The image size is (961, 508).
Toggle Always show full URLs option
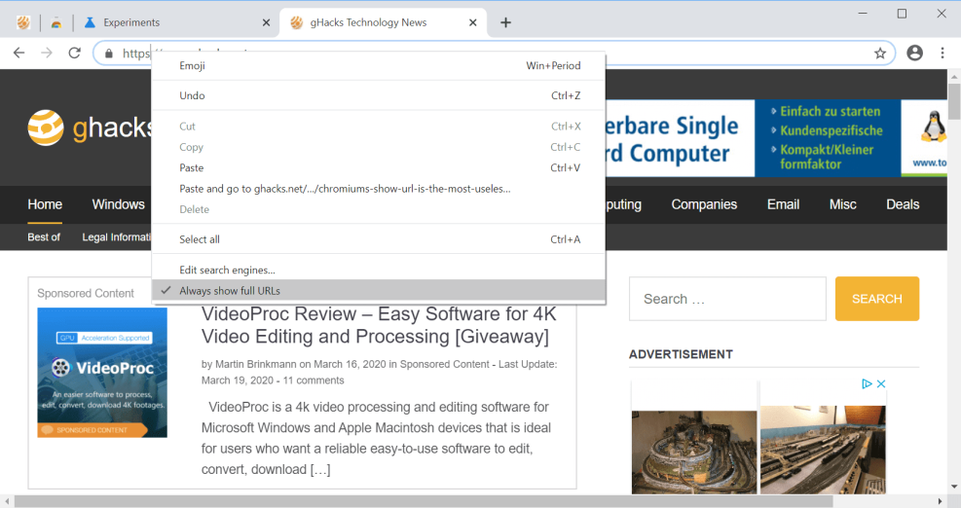pyautogui.click(x=379, y=290)
